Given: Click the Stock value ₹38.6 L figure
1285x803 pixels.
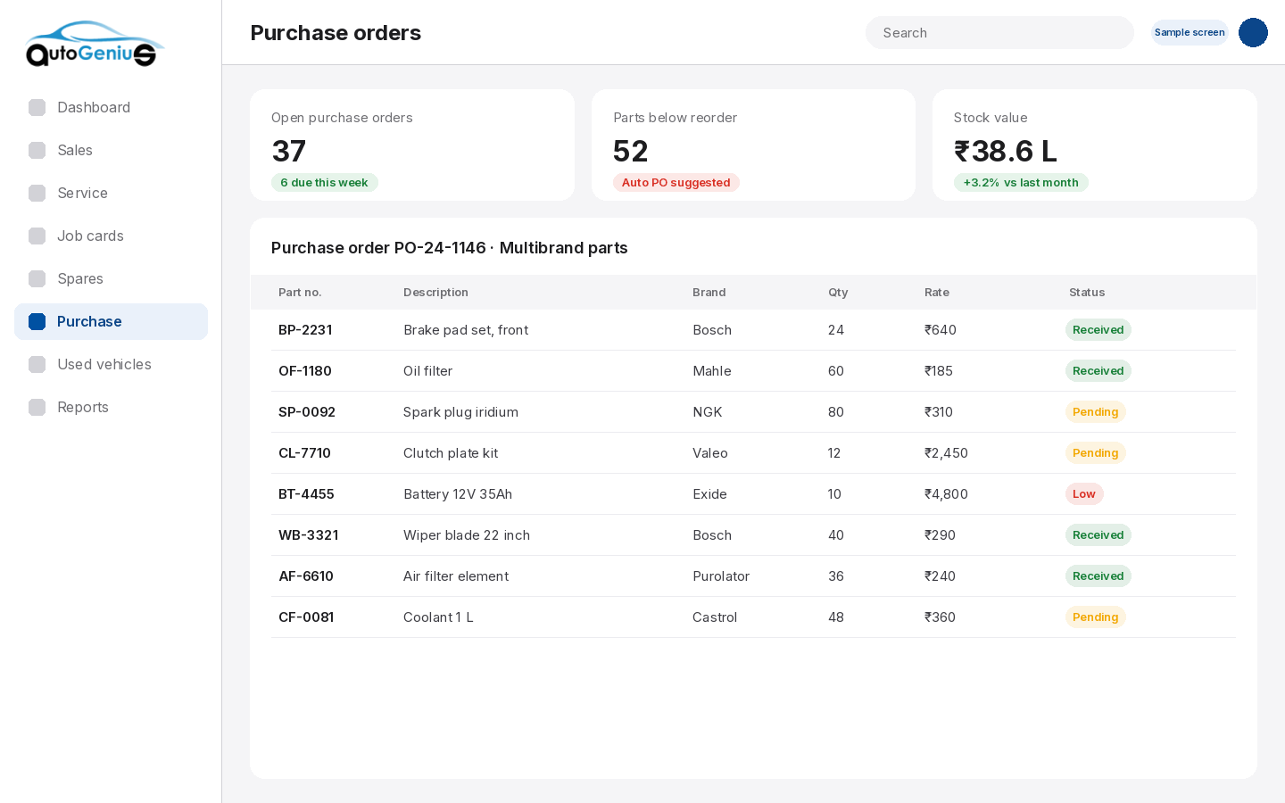Looking at the screenshot, I should pyautogui.click(x=1006, y=152).
